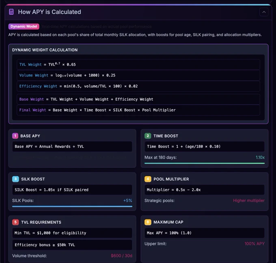Click the '100% APY' upper limit value
This screenshot has height=263, width=276.
254,244
